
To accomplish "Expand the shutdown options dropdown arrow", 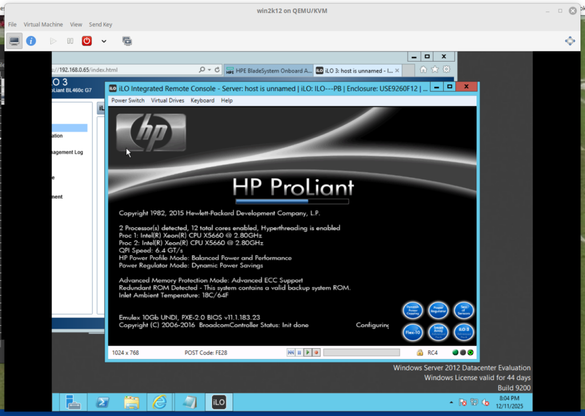I will 103,41.
